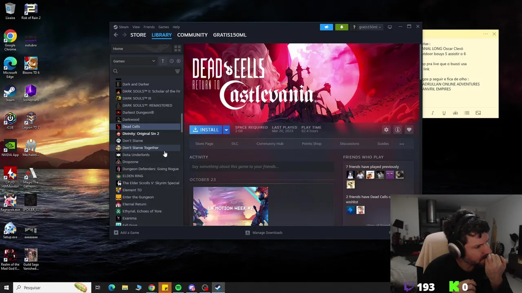Select Dark and Darker in library
522x293 pixels.
coord(136,84)
